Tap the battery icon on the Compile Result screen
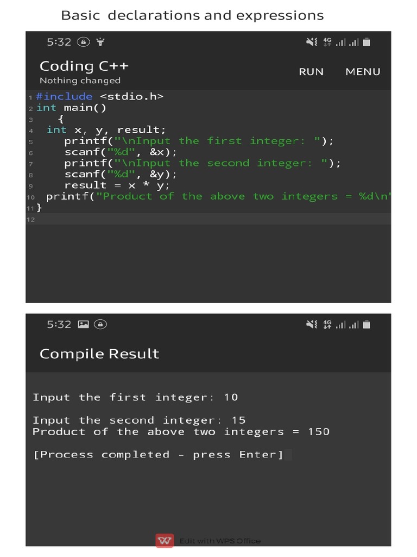The width and height of the screenshot is (417, 557). [x=367, y=325]
